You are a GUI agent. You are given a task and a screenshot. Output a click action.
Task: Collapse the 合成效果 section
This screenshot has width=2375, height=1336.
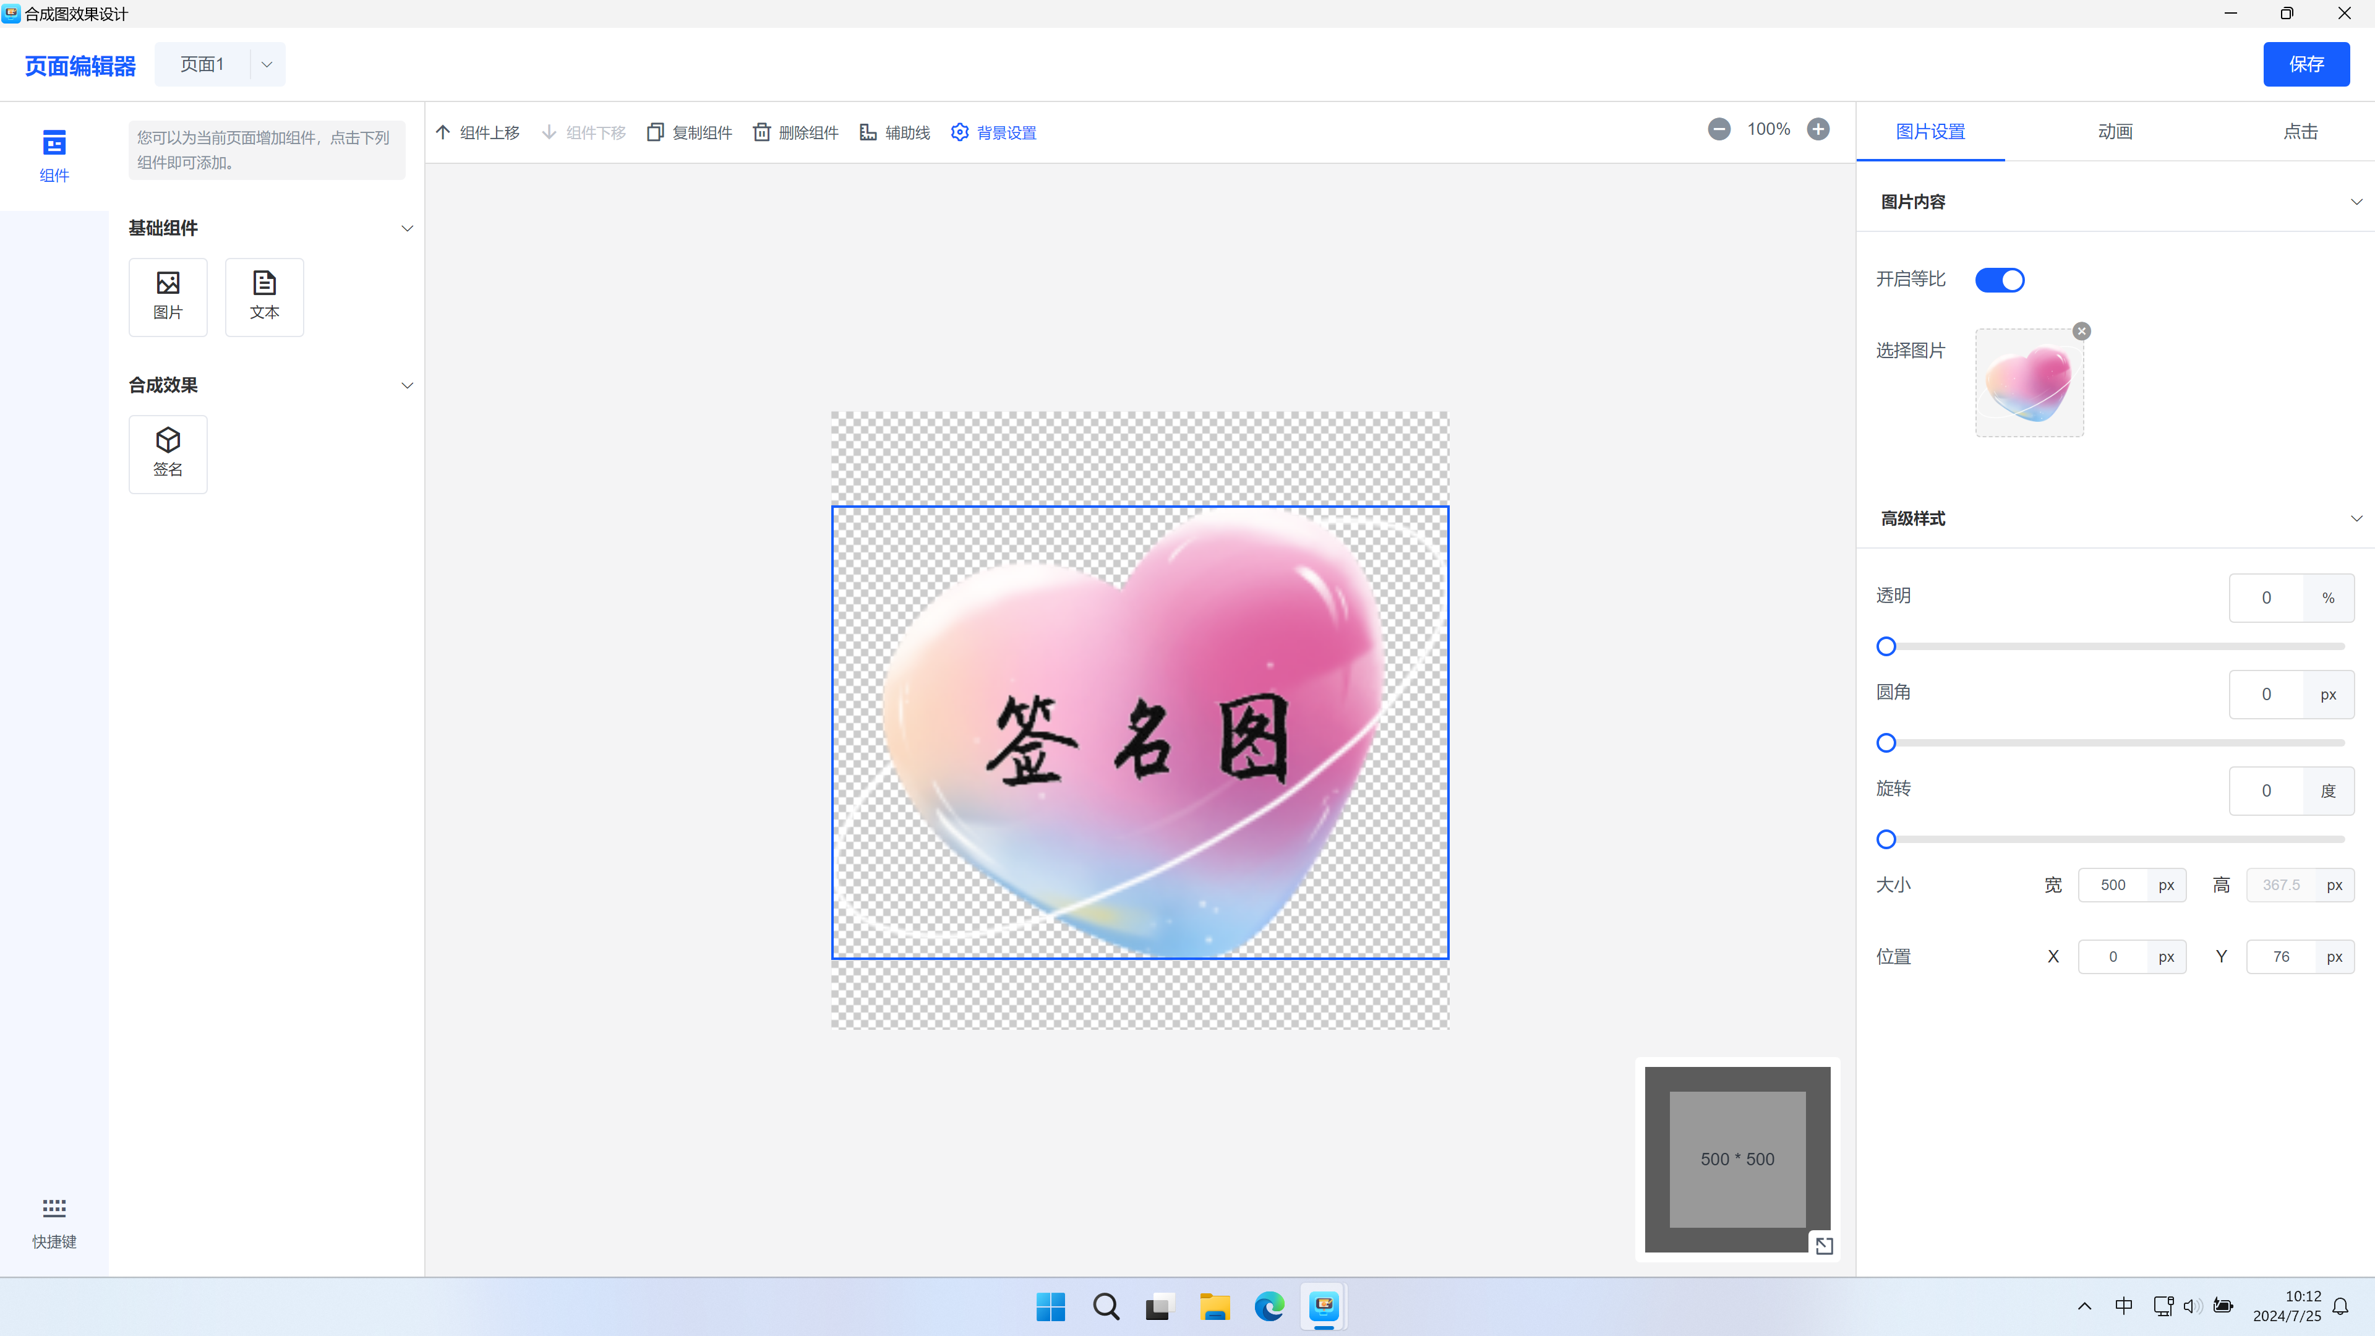[406, 385]
